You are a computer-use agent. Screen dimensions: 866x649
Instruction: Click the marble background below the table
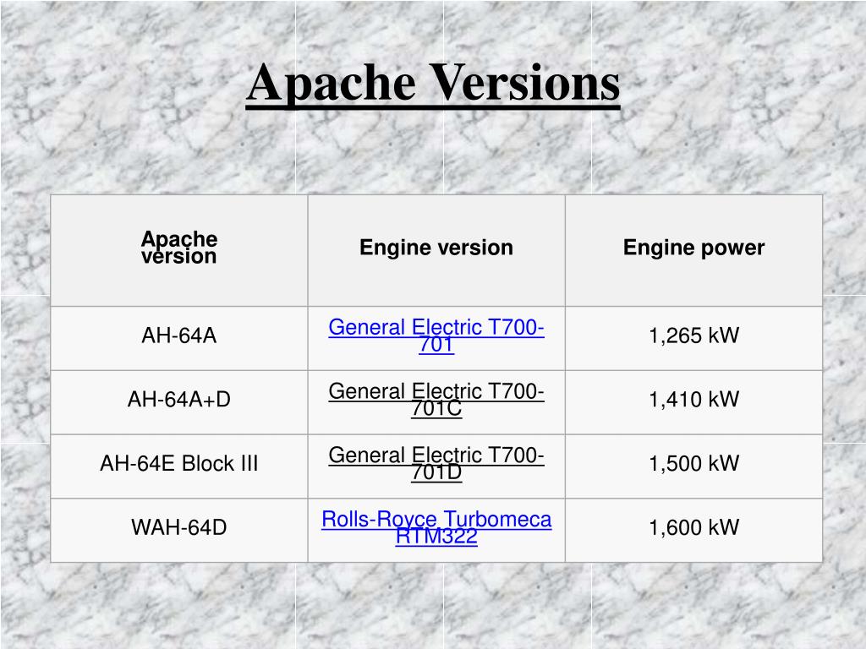(433, 606)
